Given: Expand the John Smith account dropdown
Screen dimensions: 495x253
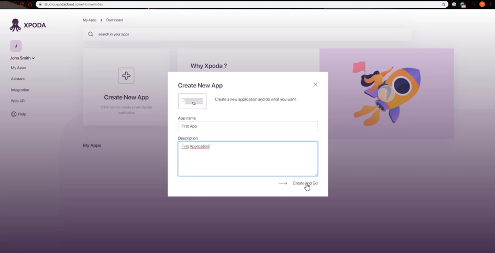Looking at the screenshot, I should point(22,58).
